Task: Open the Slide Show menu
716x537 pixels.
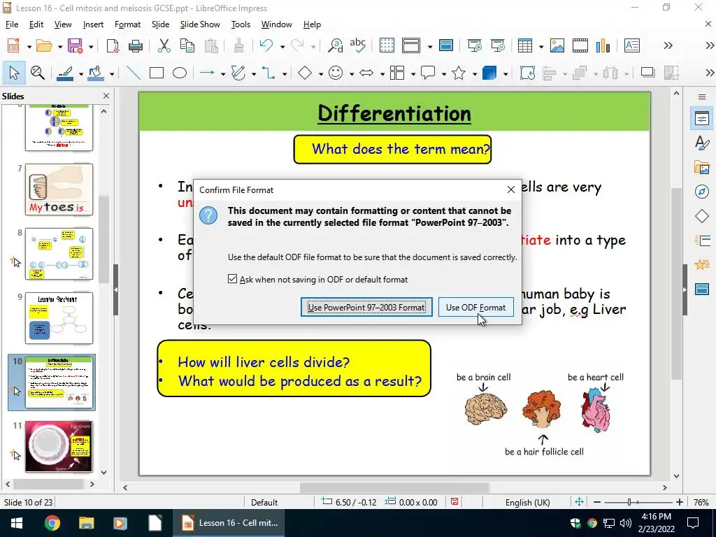Action: click(x=200, y=24)
